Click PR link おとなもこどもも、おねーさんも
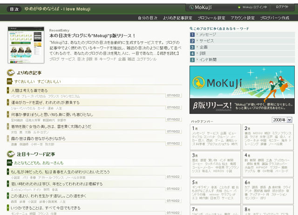The image size is (298, 215). point(39,163)
